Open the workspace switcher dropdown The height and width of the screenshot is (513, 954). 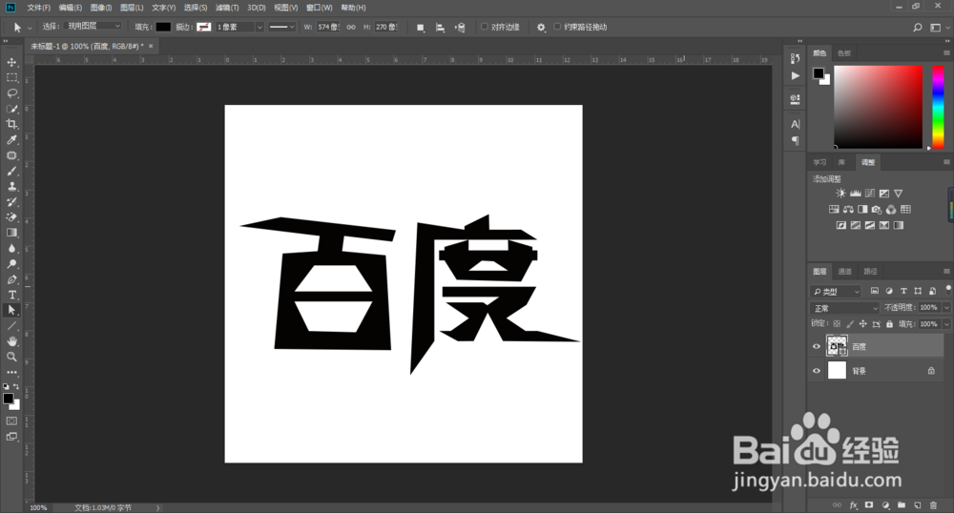point(940,28)
